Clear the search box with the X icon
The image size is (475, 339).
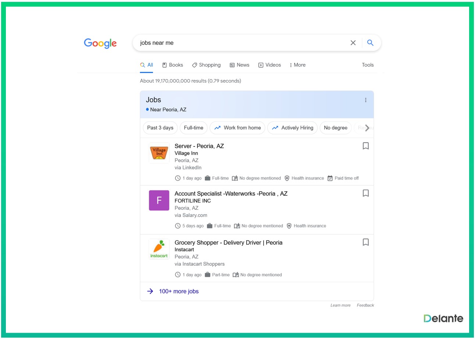coord(353,43)
